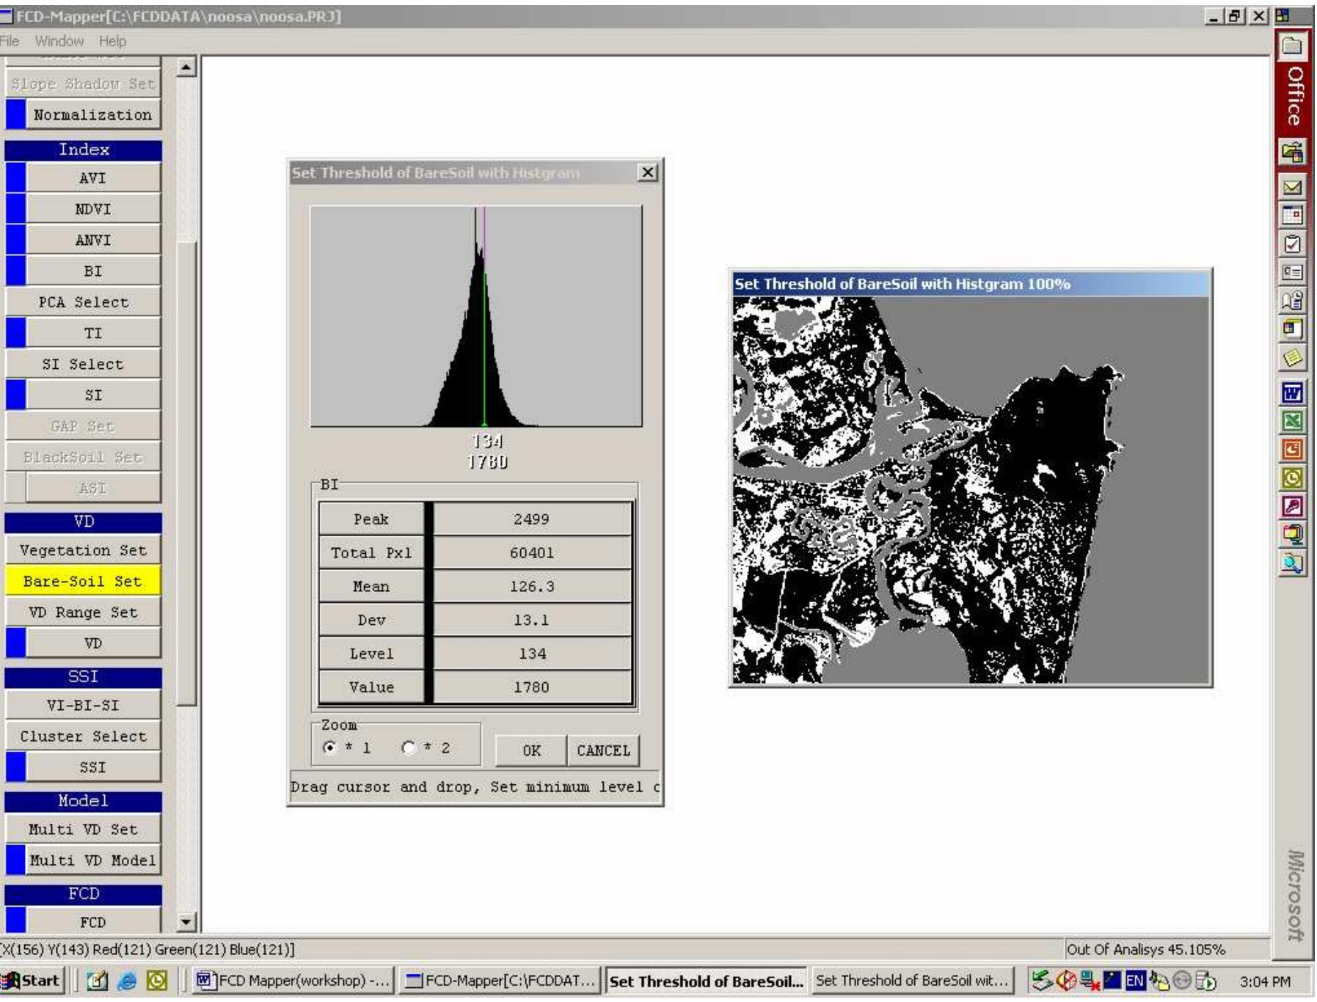Open the Window menu
Screen dimensions: 1317x1002
59,41
